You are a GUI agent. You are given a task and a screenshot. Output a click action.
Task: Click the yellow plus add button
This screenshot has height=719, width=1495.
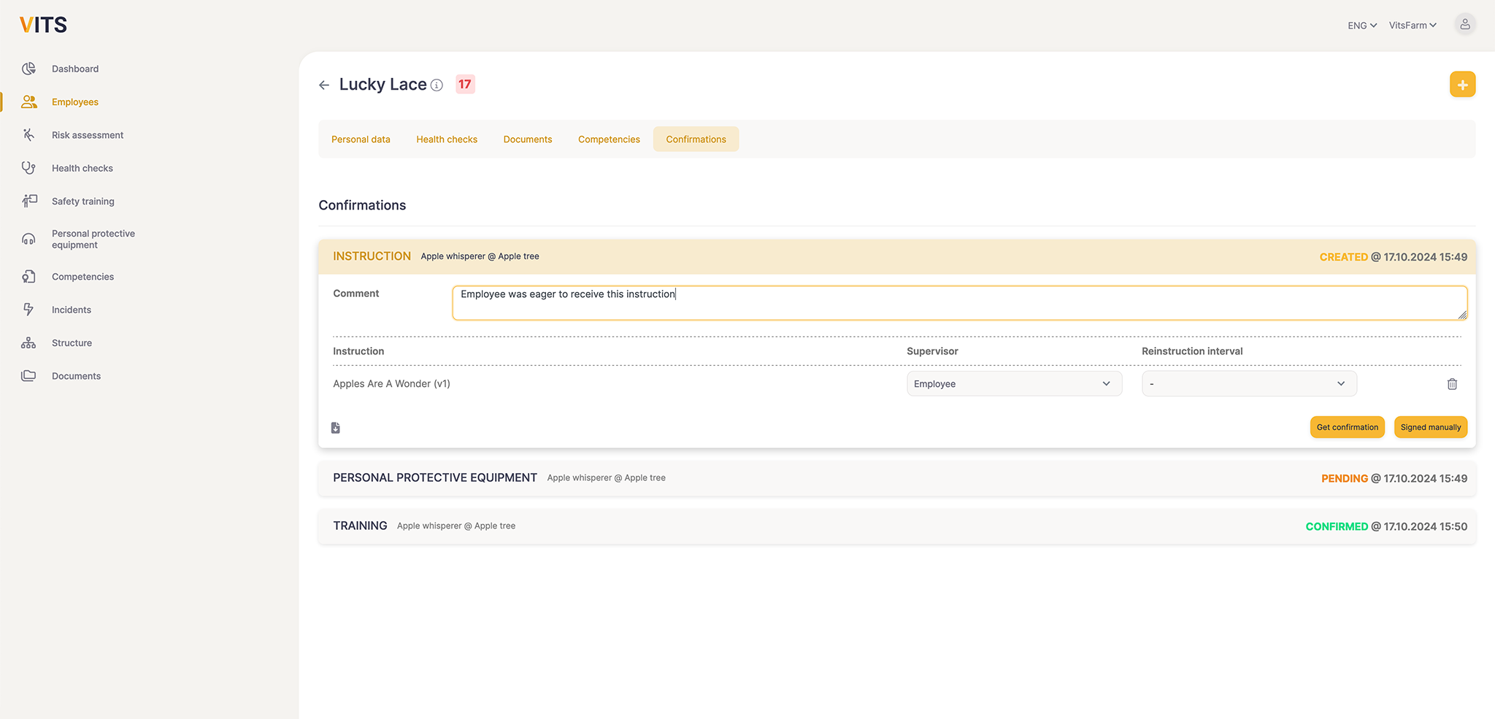point(1462,85)
